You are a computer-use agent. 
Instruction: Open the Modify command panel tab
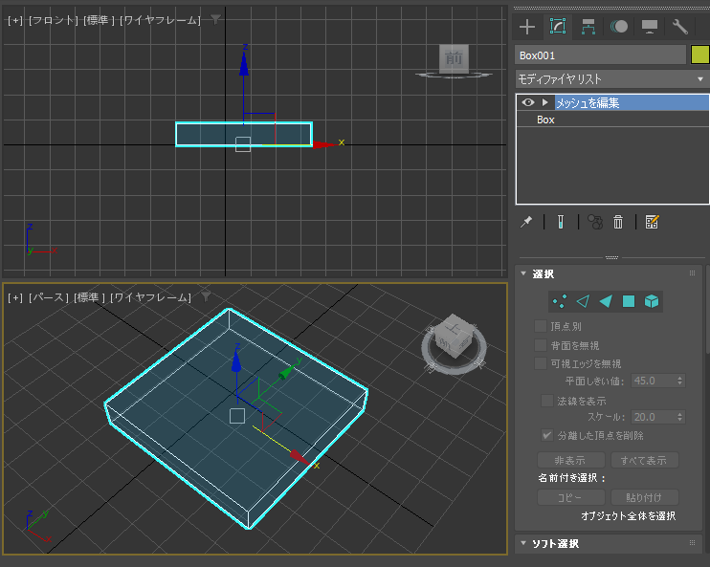pos(558,27)
